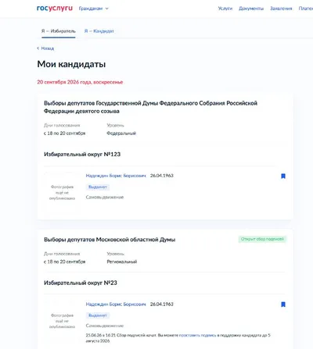Open Услуги in top navigation

coord(225,9)
